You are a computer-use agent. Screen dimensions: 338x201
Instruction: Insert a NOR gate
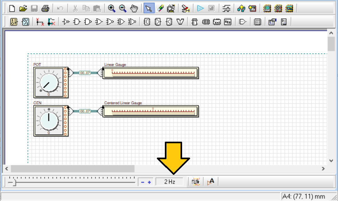(110, 22)
